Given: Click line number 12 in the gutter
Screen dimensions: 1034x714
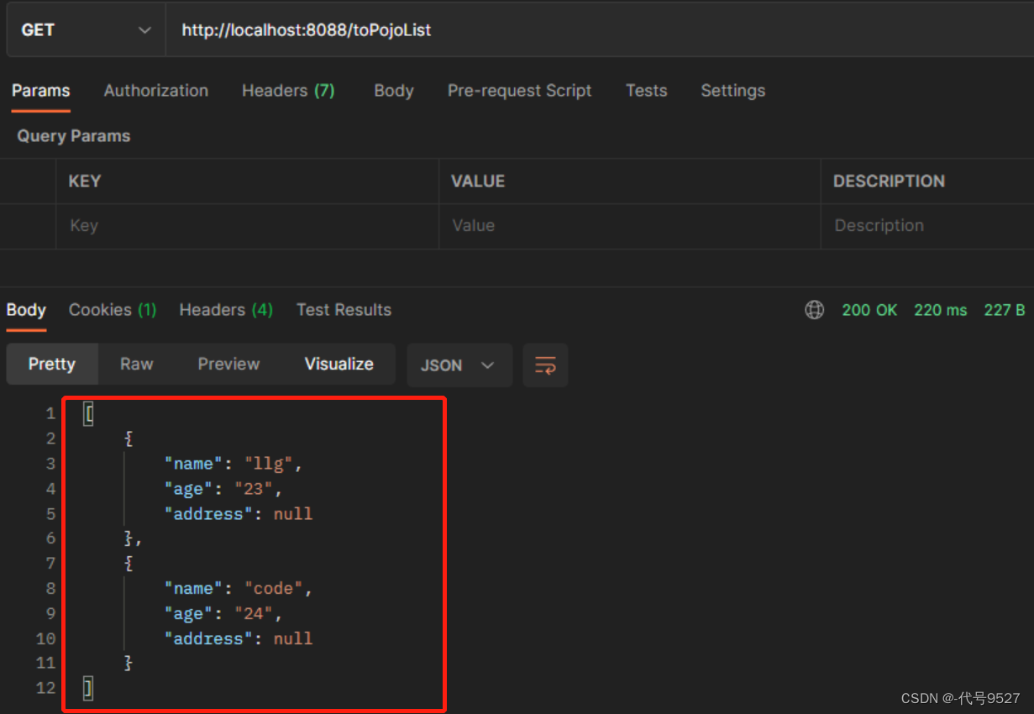Looking at the screenshot, I should 45,689.
